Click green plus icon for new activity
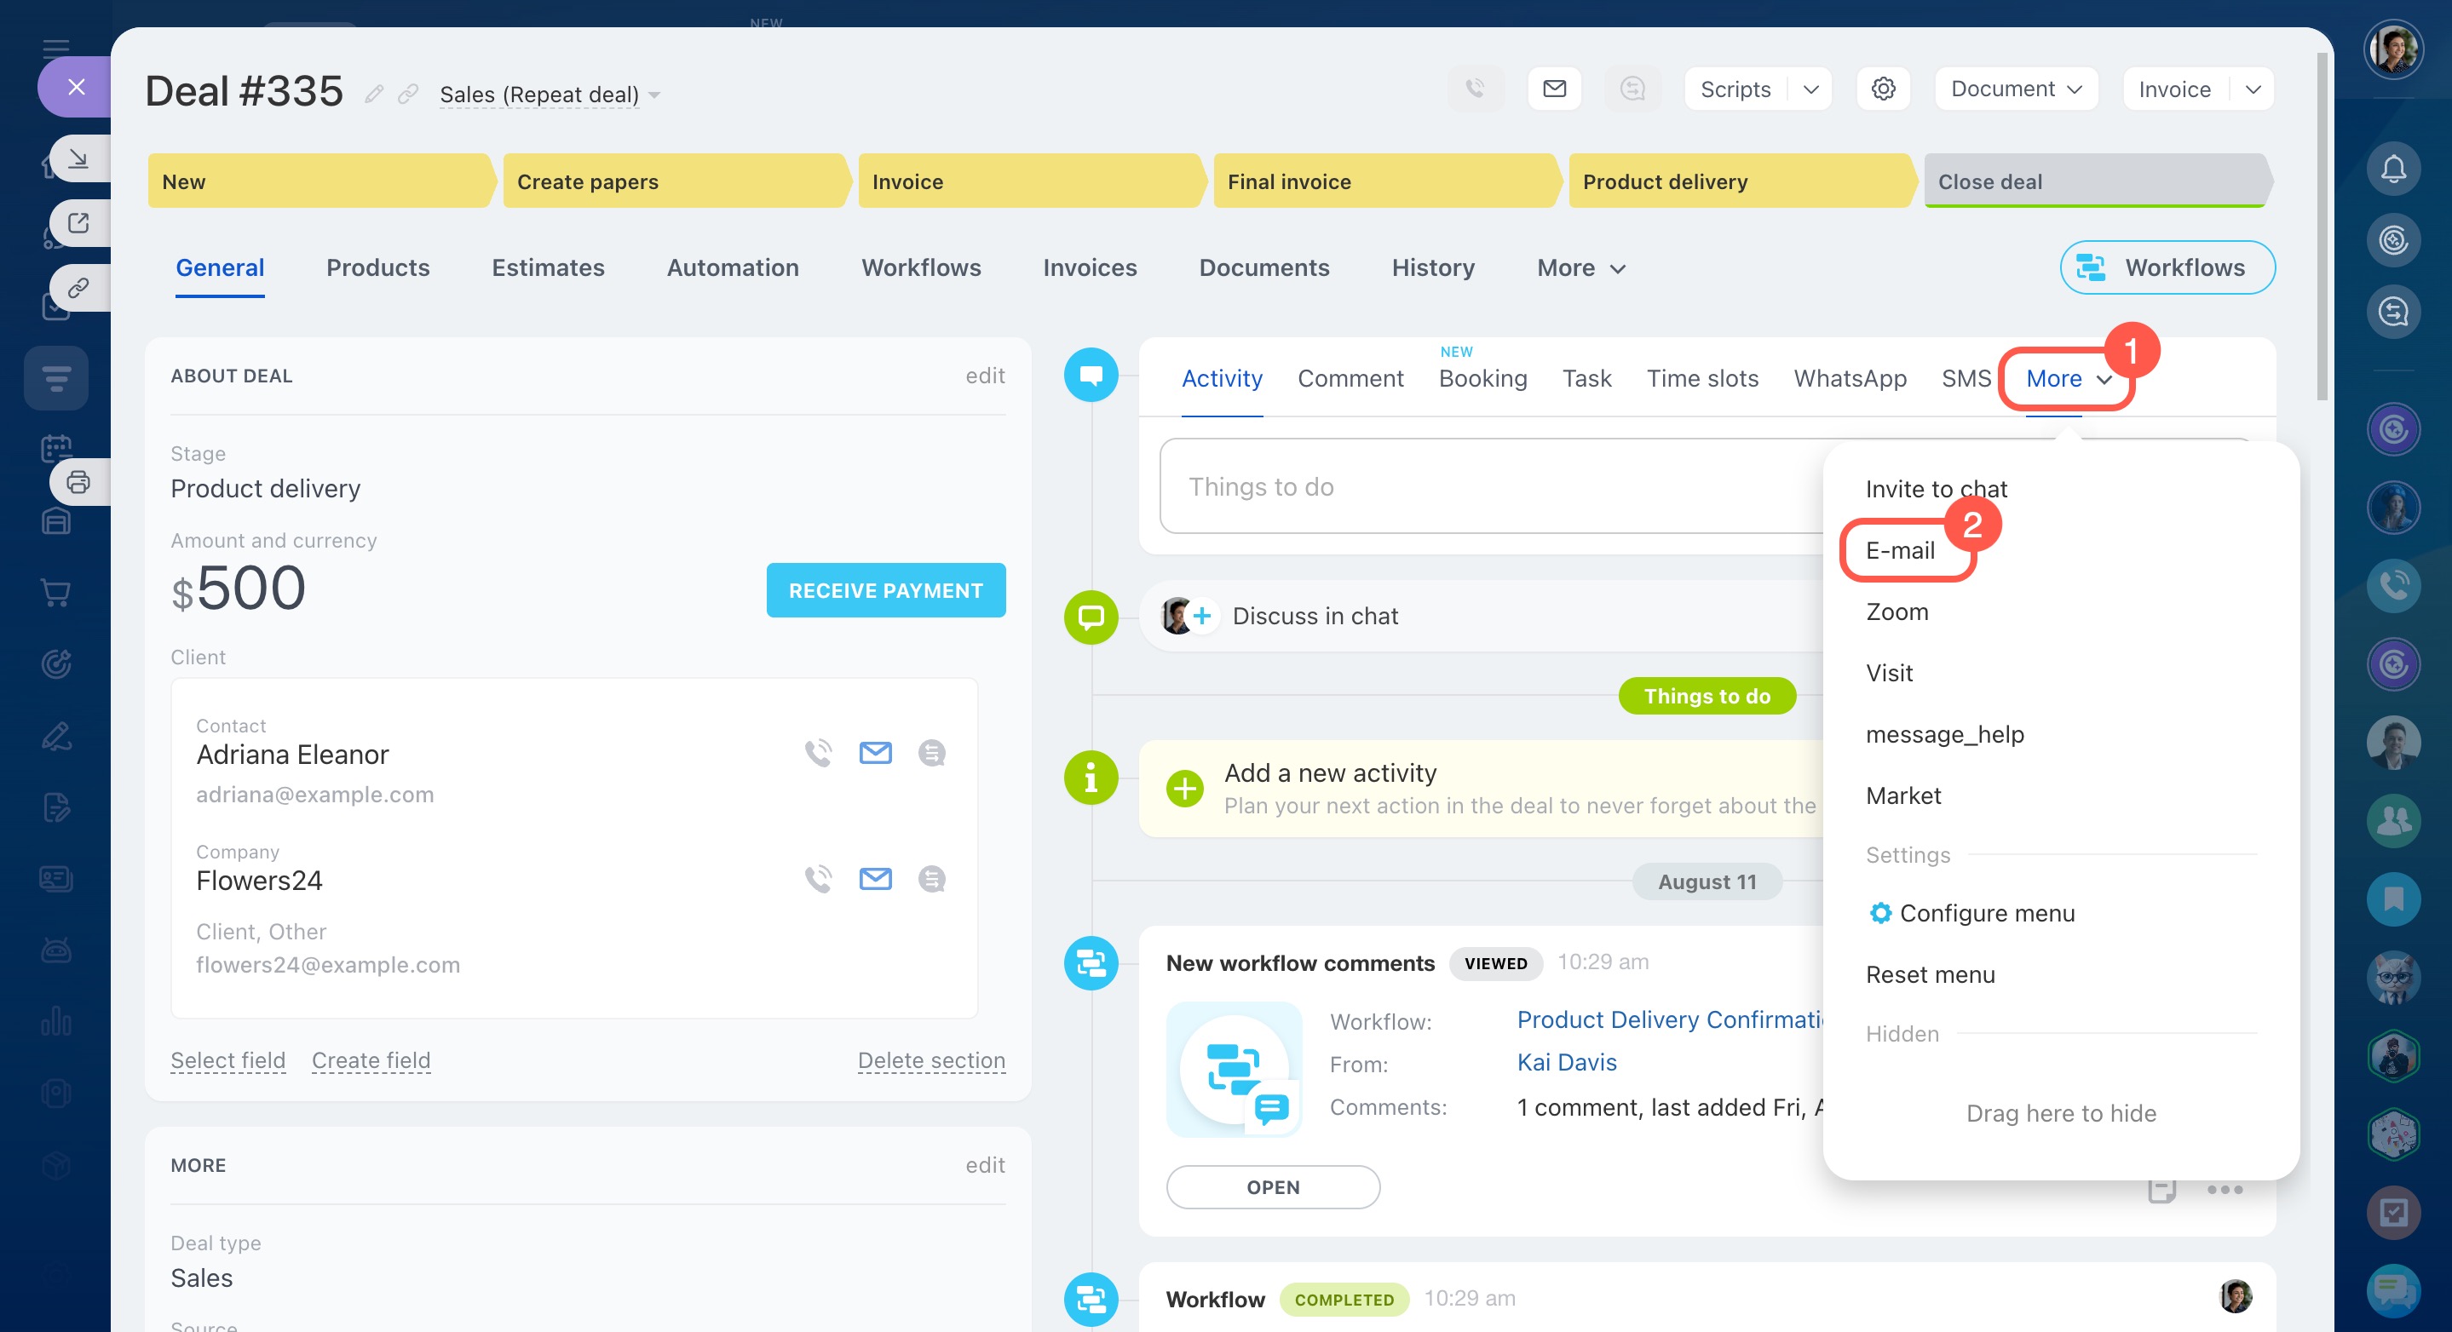 tap(1184, 788)
